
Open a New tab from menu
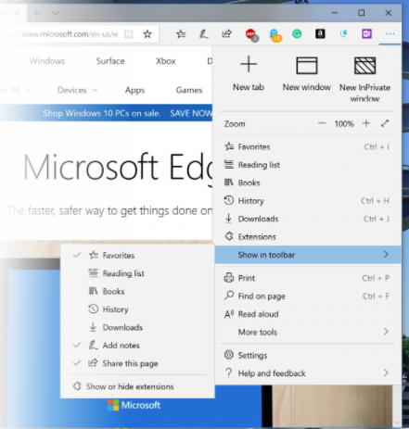pyautogui.click(x=249, y=74)
